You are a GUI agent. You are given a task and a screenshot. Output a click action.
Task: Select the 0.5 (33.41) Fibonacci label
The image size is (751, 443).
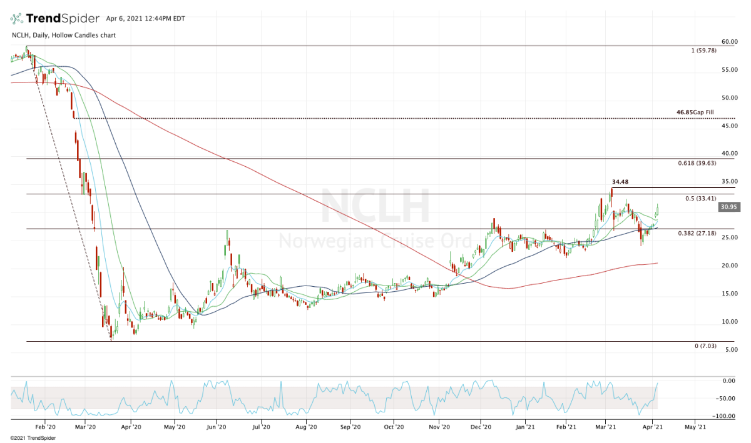coord(700,198)
